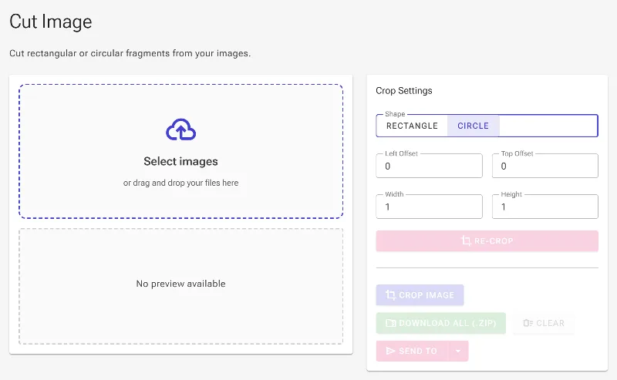Click the Cut Image page heading

tap(50, 22)
